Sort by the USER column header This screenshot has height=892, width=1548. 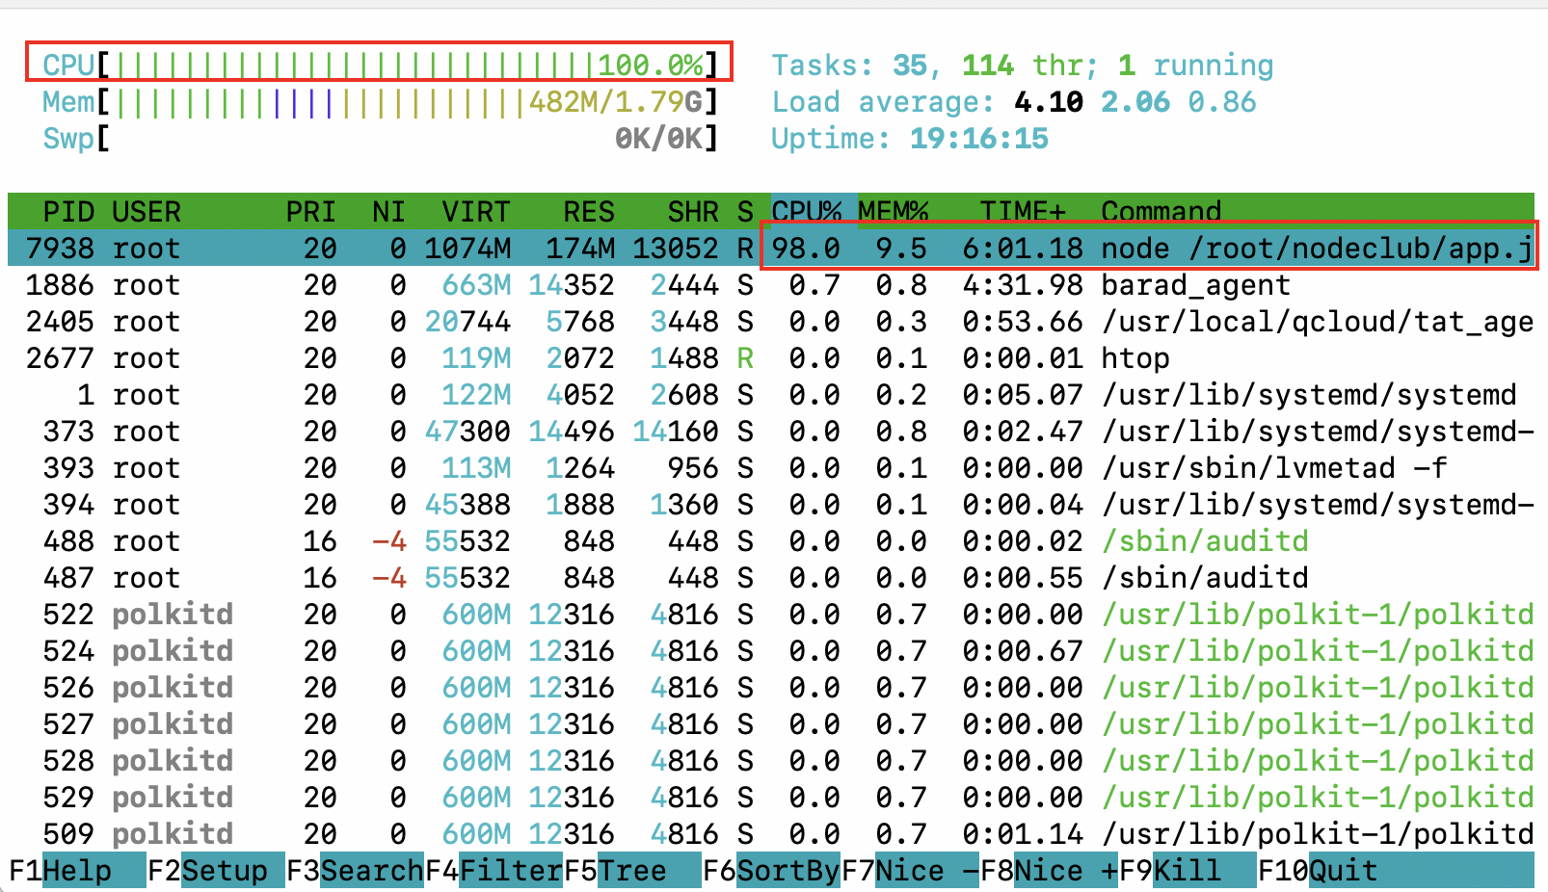(x=147, y=211)
